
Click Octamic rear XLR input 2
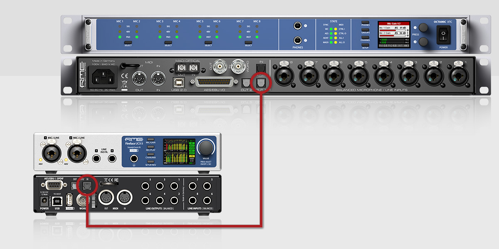pyautogui.click(x=434, y=76)
